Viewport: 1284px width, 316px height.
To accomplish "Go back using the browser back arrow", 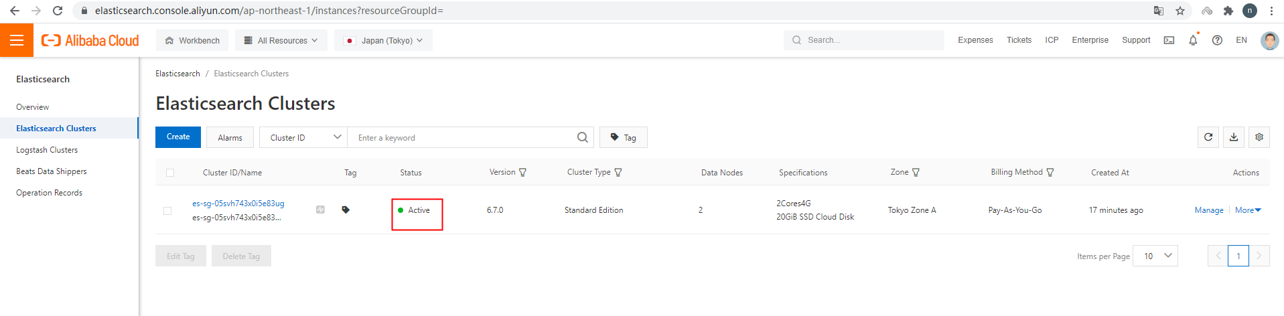I will pyautogui.click(x=15, y=11).
